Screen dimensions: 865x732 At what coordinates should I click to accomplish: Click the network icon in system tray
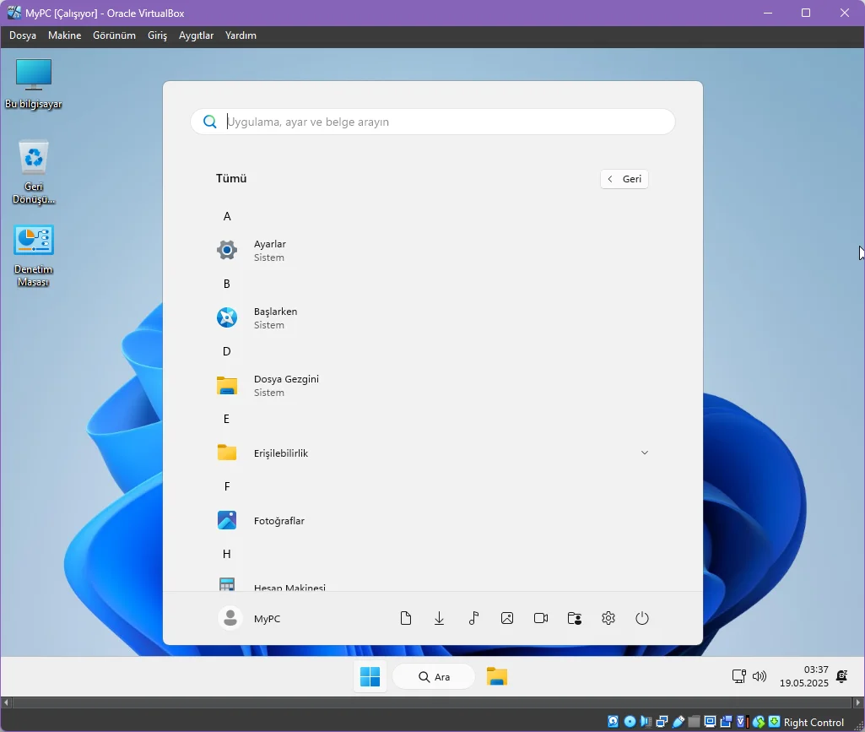click(x=738, y=676)
